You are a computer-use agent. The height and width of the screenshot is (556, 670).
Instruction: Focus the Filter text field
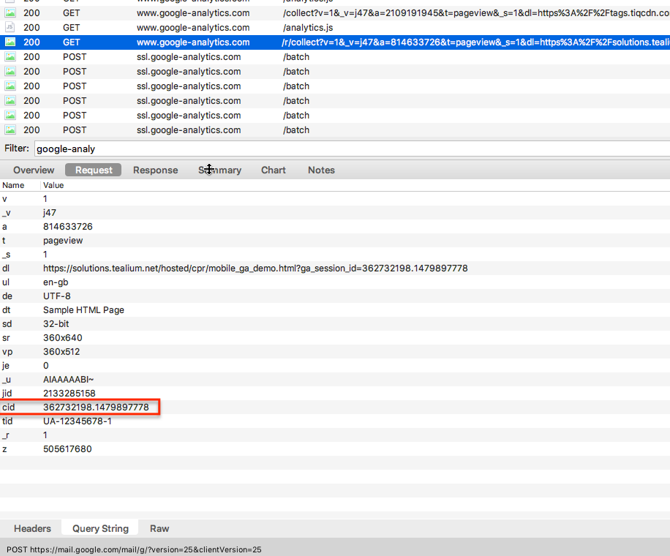coord(351,149)
